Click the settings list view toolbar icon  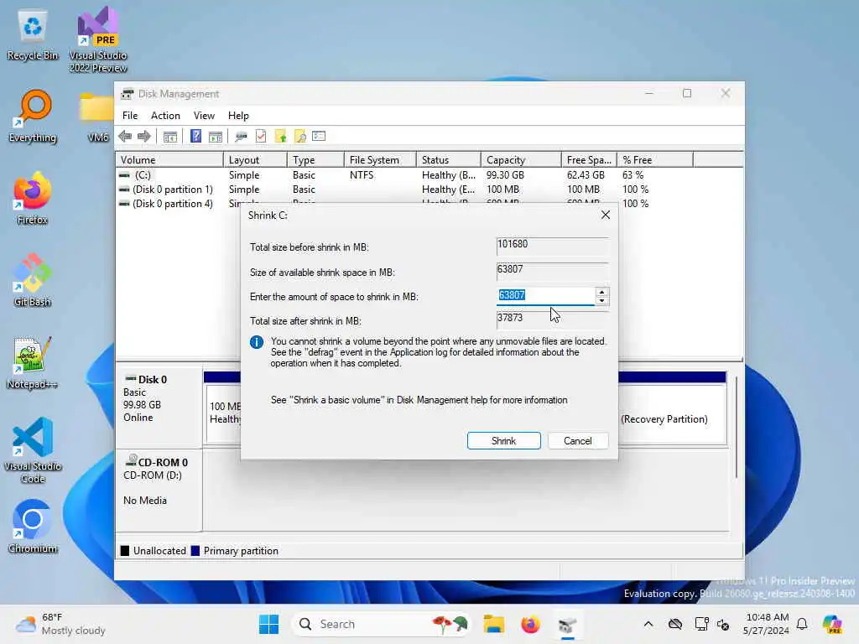click(x=319, y=136)
